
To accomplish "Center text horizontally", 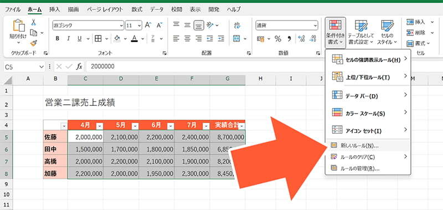I will (x=187, y=38).
